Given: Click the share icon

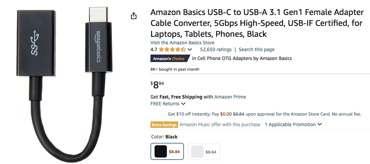Looking at the screenshot, I should click(134, 16).
